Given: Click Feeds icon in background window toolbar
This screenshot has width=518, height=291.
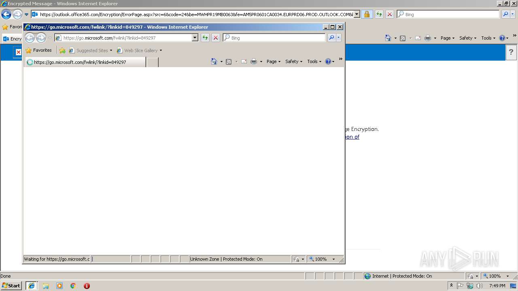Looking at the screenshot, I should pyautogui.click(x=403, y=38).
